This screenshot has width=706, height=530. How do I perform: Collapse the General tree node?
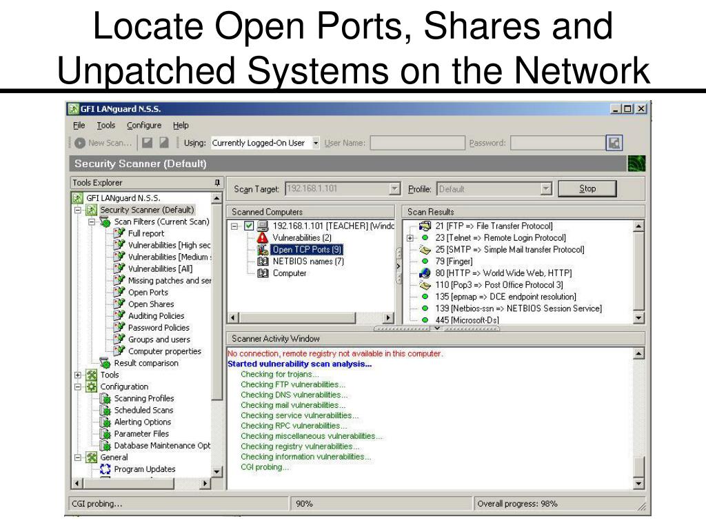[77, 457]
